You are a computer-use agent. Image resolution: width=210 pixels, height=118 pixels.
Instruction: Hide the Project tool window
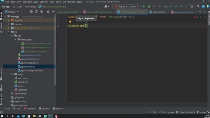click(x=53, y=12)
